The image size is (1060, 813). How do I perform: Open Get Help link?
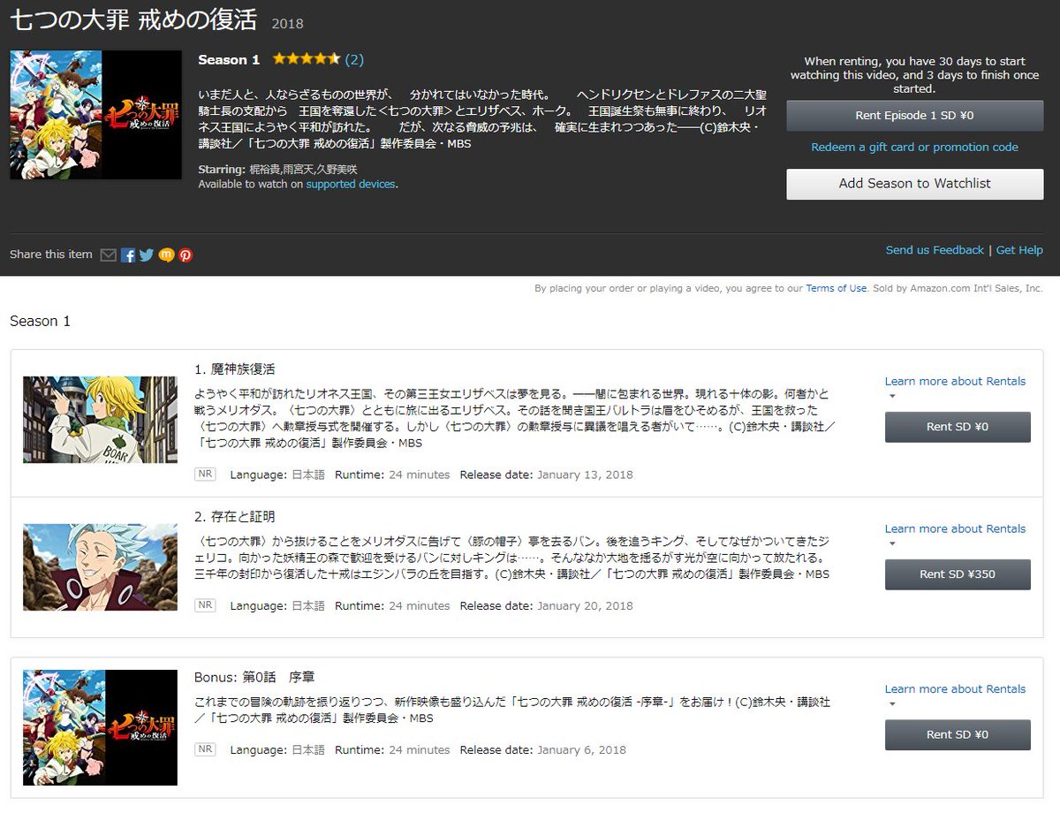point(1019,250)
